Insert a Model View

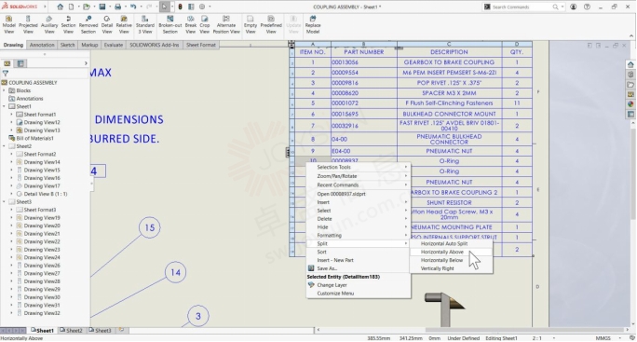coord(9,24)
